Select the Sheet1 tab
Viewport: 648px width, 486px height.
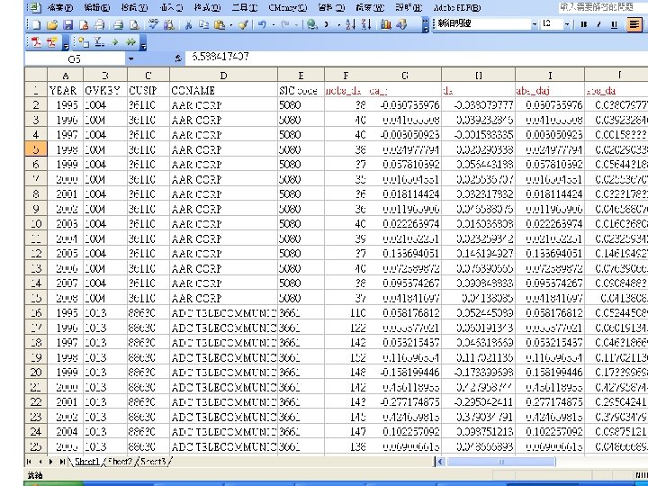pyautogui.click(x=86, y=461)
